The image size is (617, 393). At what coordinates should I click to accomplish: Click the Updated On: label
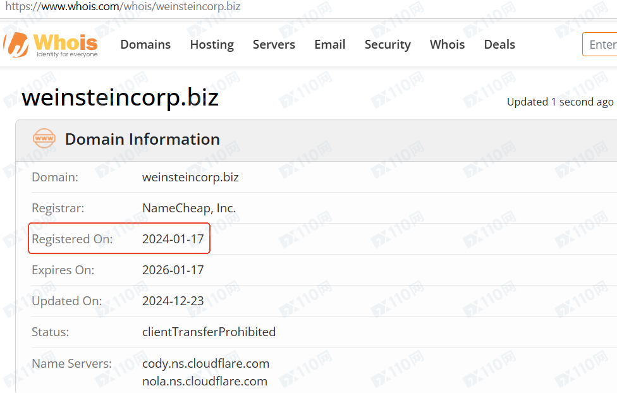click(x=67, y=301)
